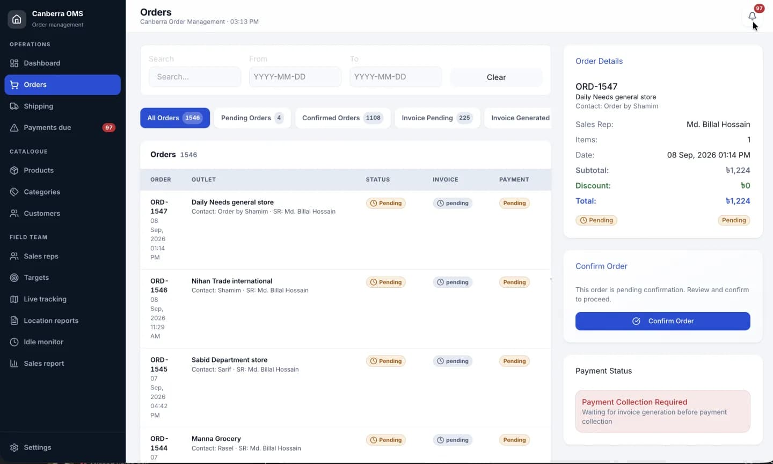Click the Targets bullseye icon
The width and height of the screenshot is (773, 464).
(x=14, y=278)
